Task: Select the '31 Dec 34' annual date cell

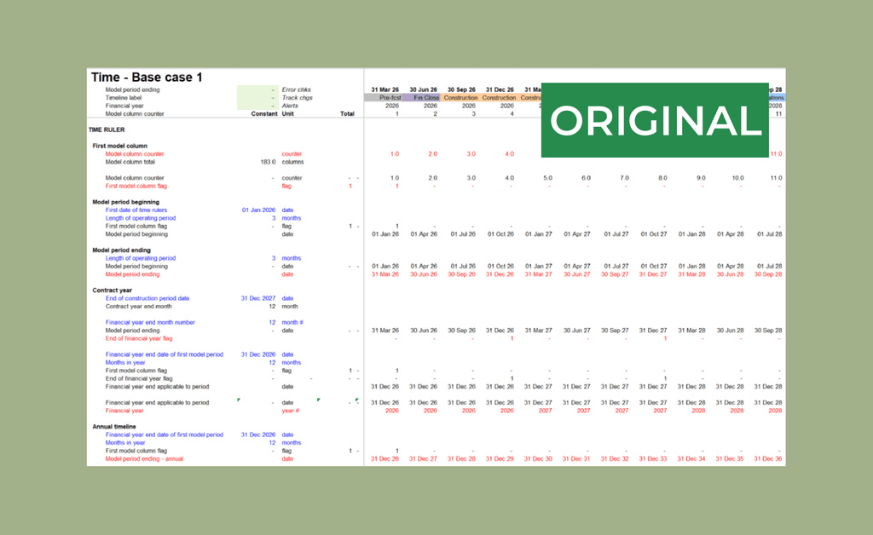Action: coord(691,459)
